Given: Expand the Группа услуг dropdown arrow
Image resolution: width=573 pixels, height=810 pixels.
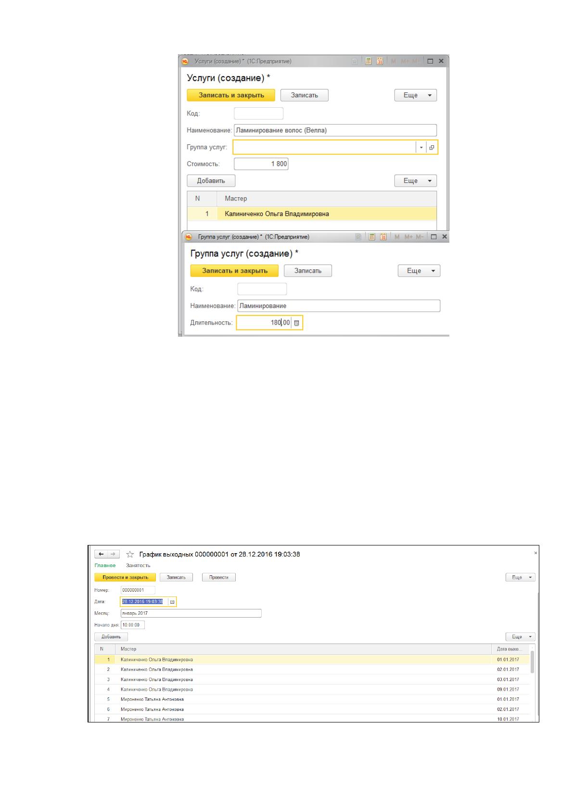Looking at the screenshot, I should [x=421, y=147].
